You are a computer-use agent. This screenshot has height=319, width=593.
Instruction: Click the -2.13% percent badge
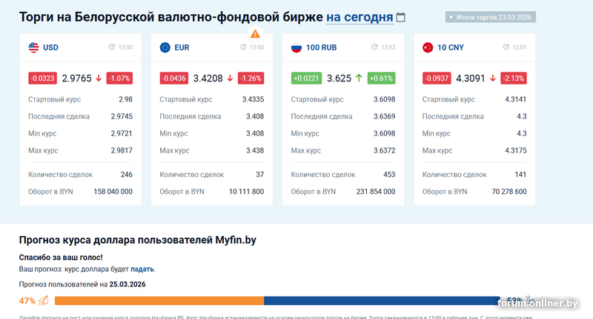(x=514, y=78)
